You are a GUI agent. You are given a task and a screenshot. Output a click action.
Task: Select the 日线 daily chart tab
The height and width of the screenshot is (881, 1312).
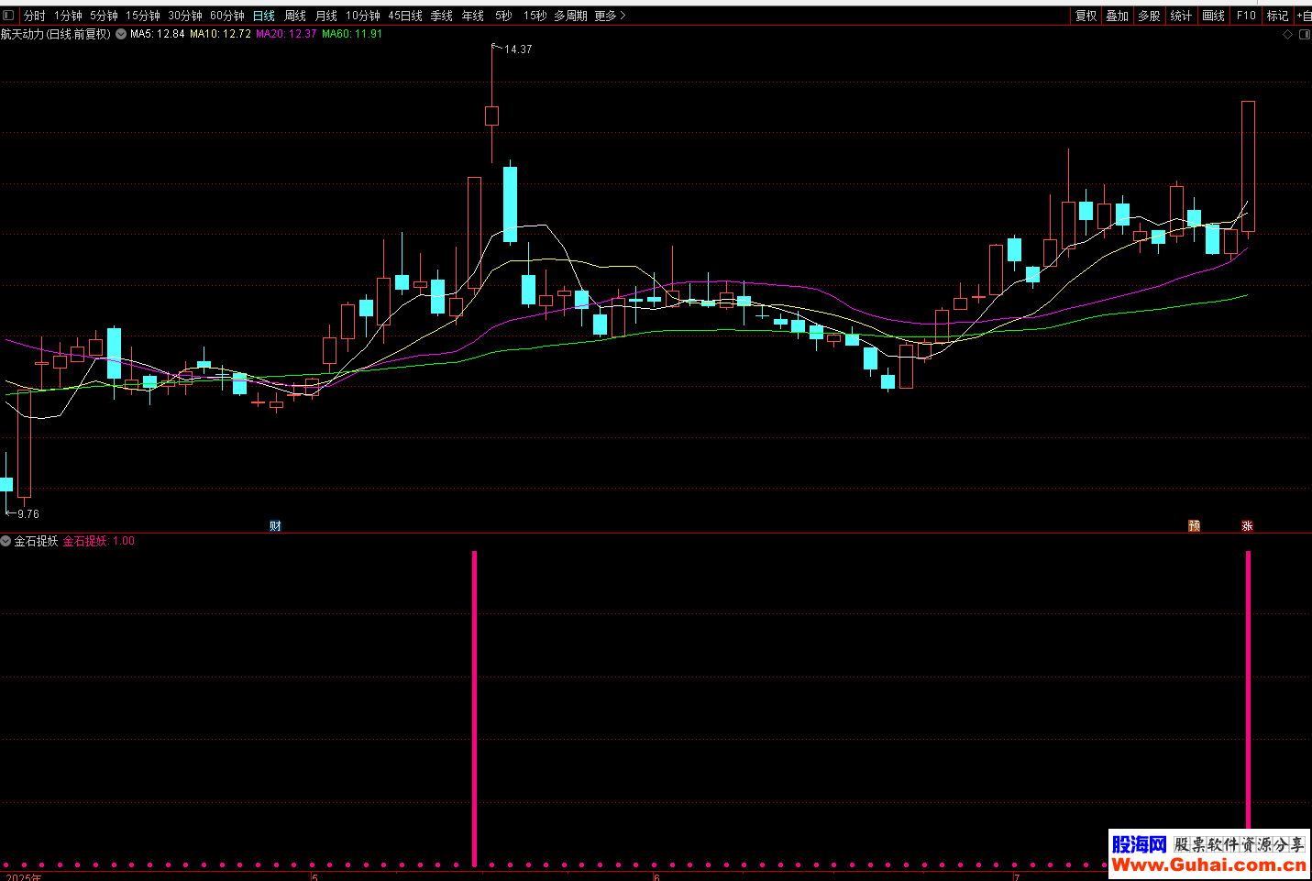264,16
